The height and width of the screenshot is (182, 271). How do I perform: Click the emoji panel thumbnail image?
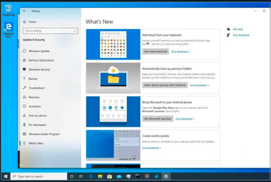click(x=113, y=44)
